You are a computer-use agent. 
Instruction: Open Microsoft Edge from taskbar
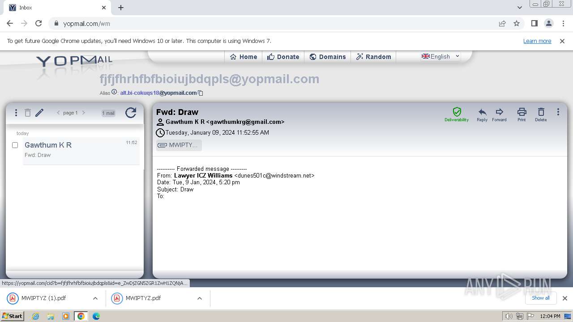tap(96, 316)
